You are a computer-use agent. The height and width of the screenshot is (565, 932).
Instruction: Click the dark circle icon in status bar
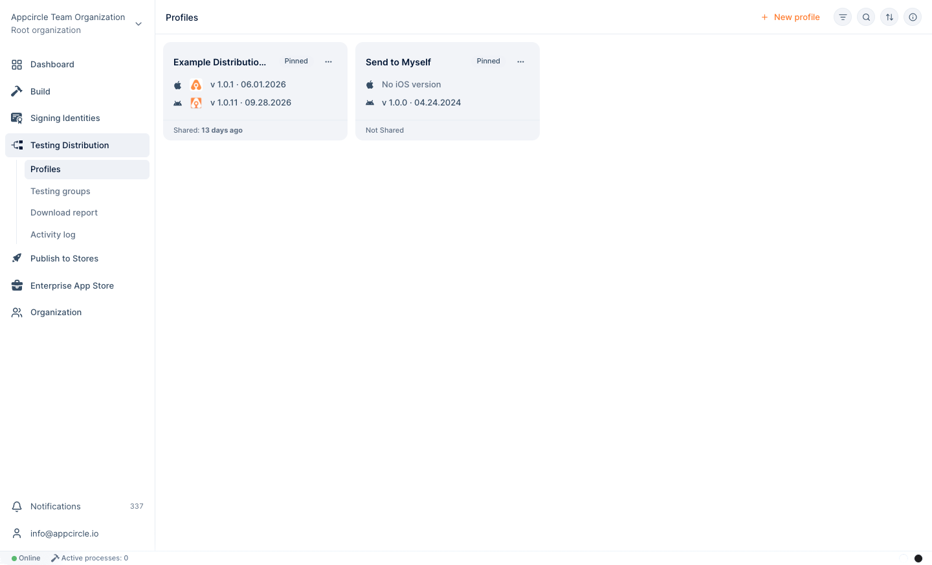point(918,559)
